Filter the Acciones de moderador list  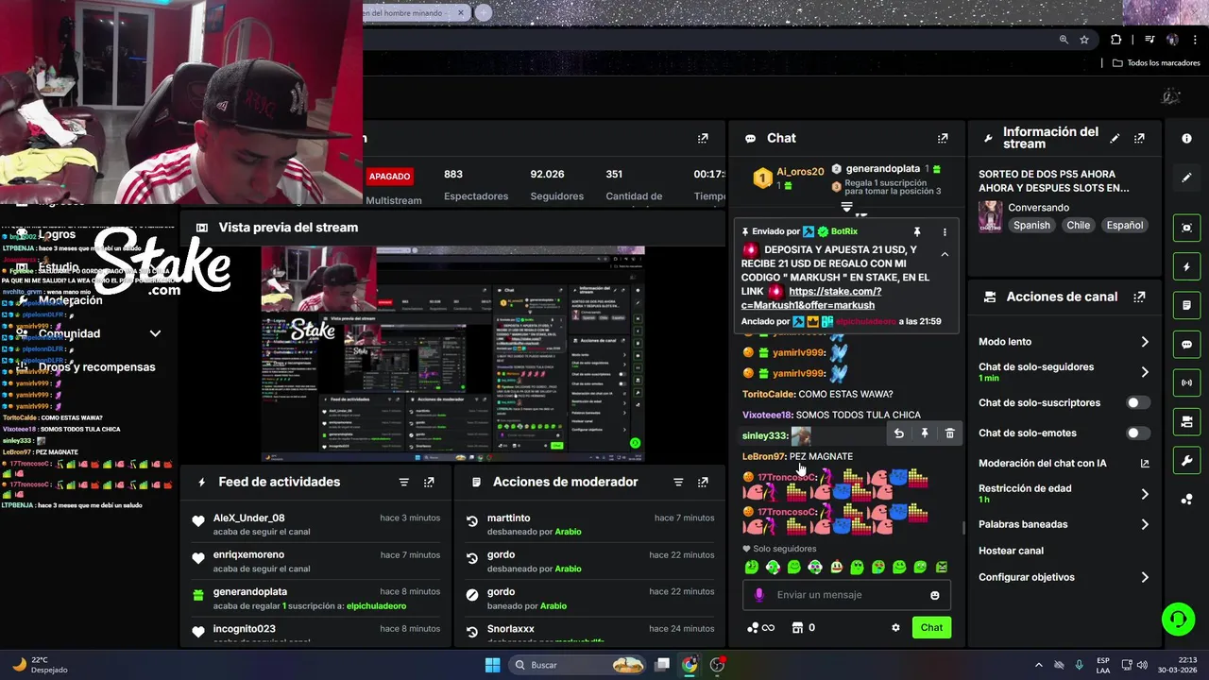[677, 482]
